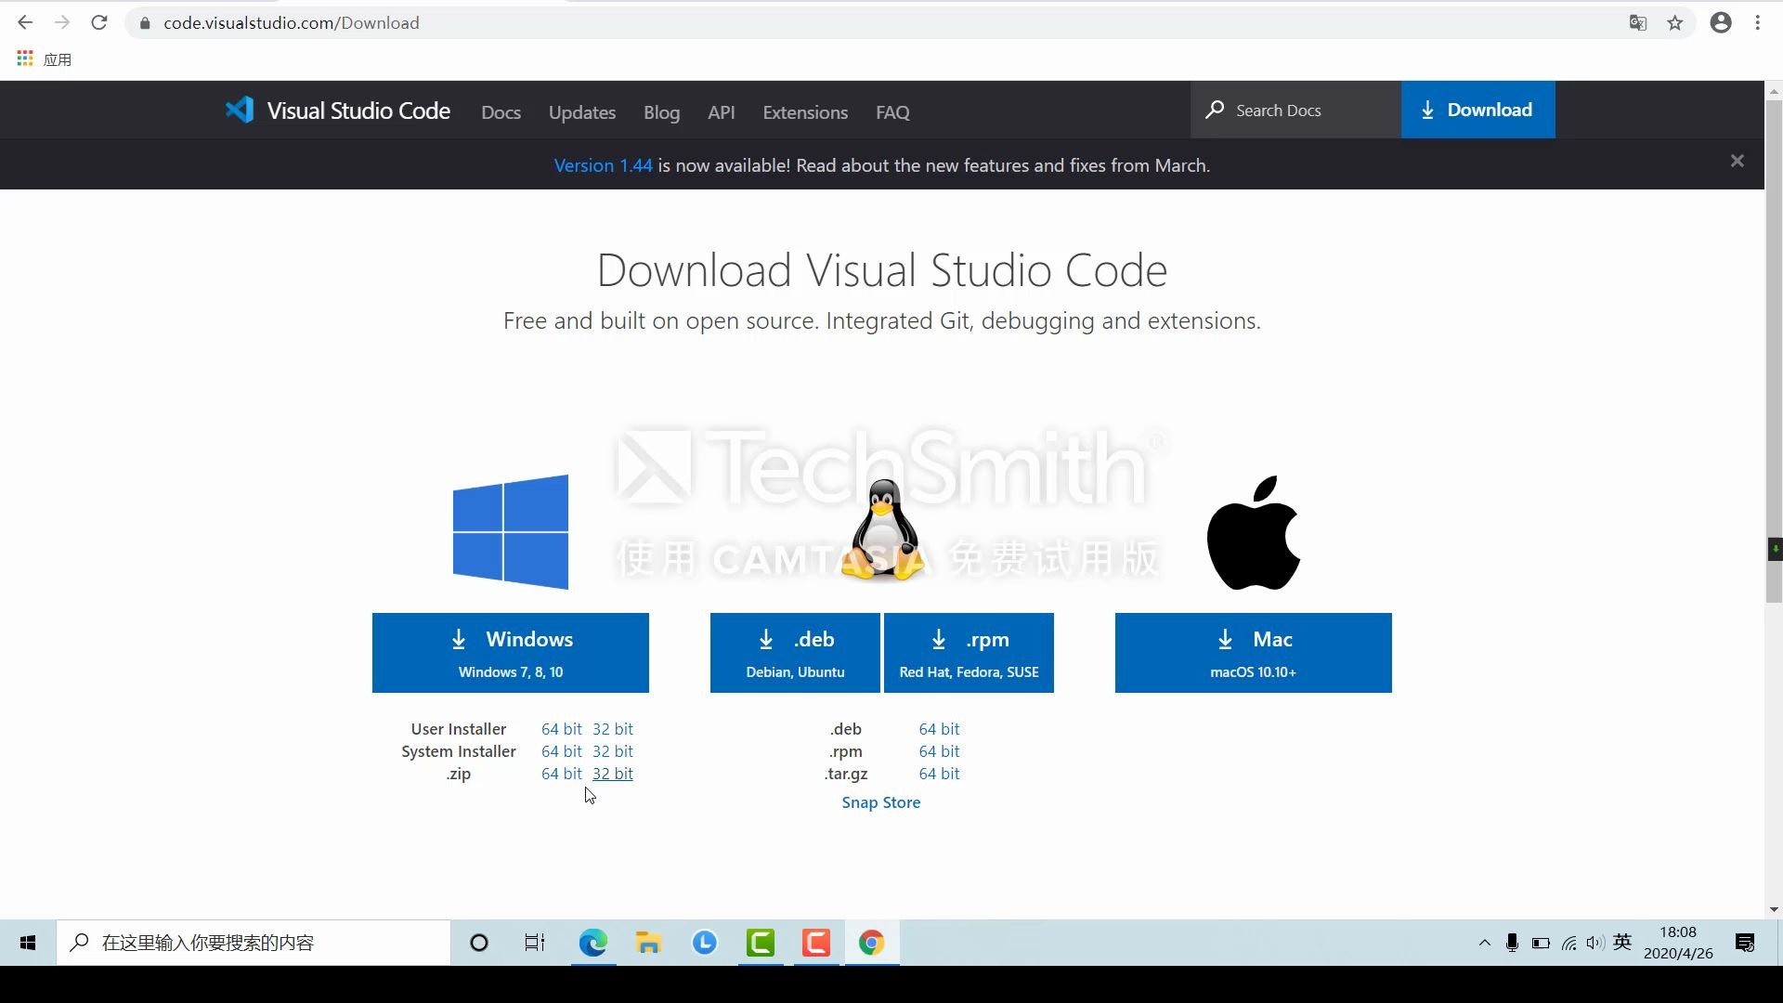Click the site lock icon in address bar

(145, 23)
